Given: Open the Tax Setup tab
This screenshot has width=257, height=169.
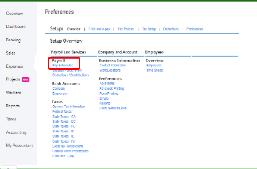Looking at the screenshot, I should (149, 29).
